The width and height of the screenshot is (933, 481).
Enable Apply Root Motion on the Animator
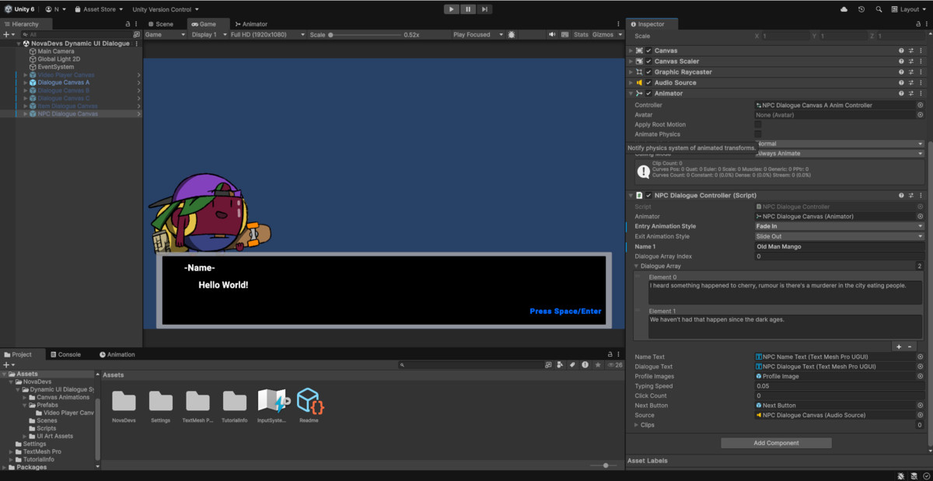click(x=758, y=124)
